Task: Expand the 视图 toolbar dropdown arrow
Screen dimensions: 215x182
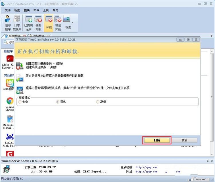Action: point(73,23)
